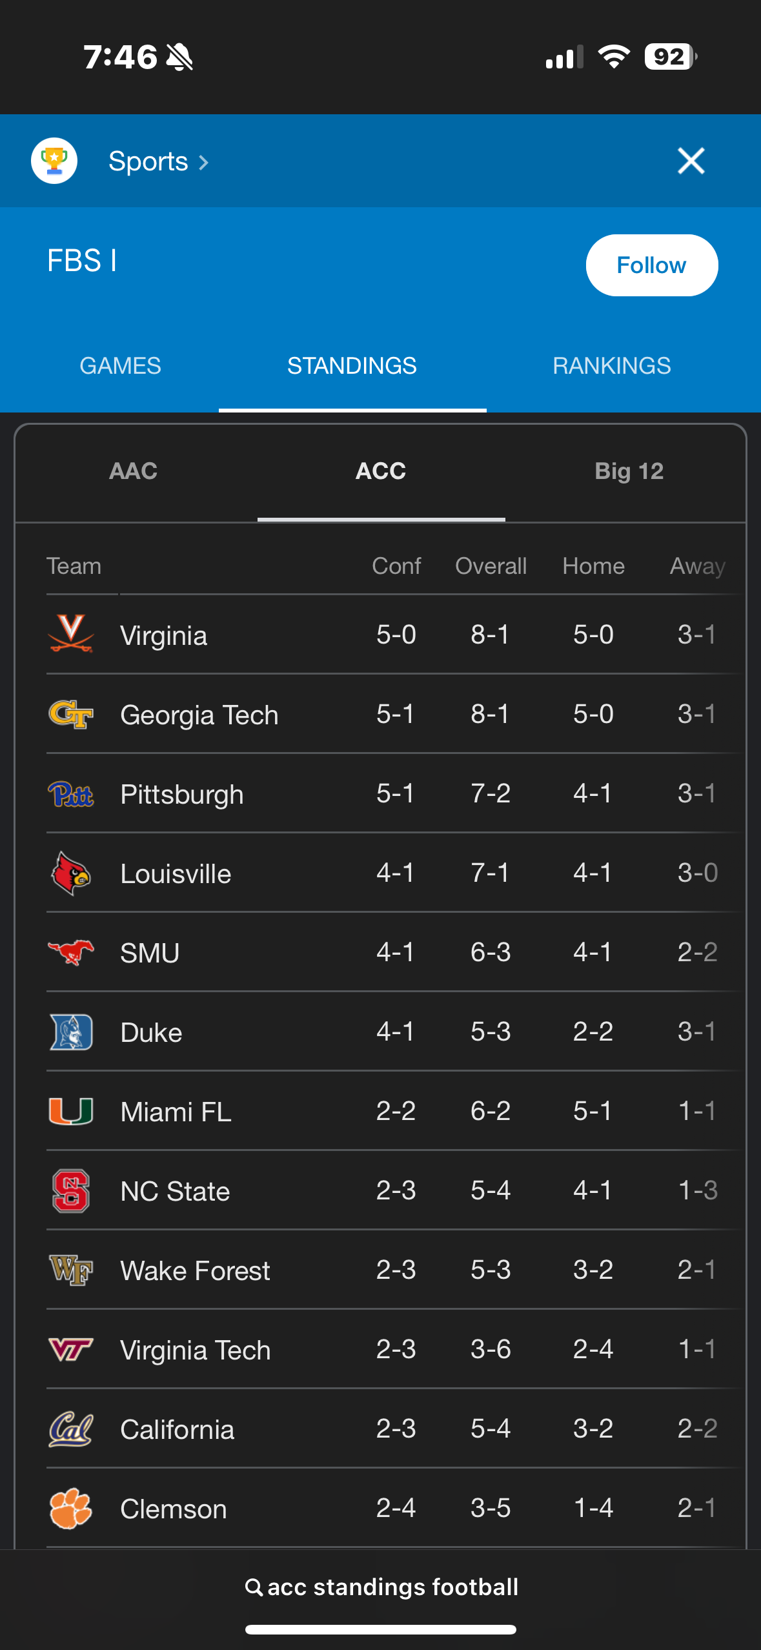This screenshot has width=761, height=1650.
Task: Switch to the GAMES tab
Action: pos(120,366)
